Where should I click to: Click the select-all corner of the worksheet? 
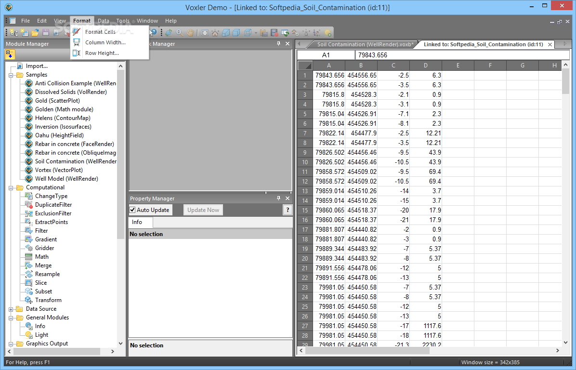tap(305, 66)
